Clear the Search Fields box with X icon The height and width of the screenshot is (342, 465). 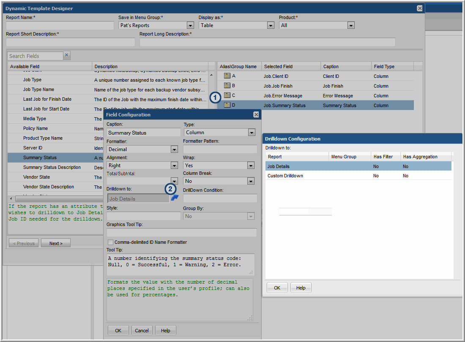pos(67,55)
